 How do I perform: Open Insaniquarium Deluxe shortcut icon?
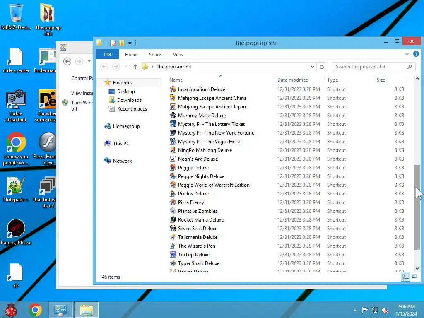pos(173,89)
